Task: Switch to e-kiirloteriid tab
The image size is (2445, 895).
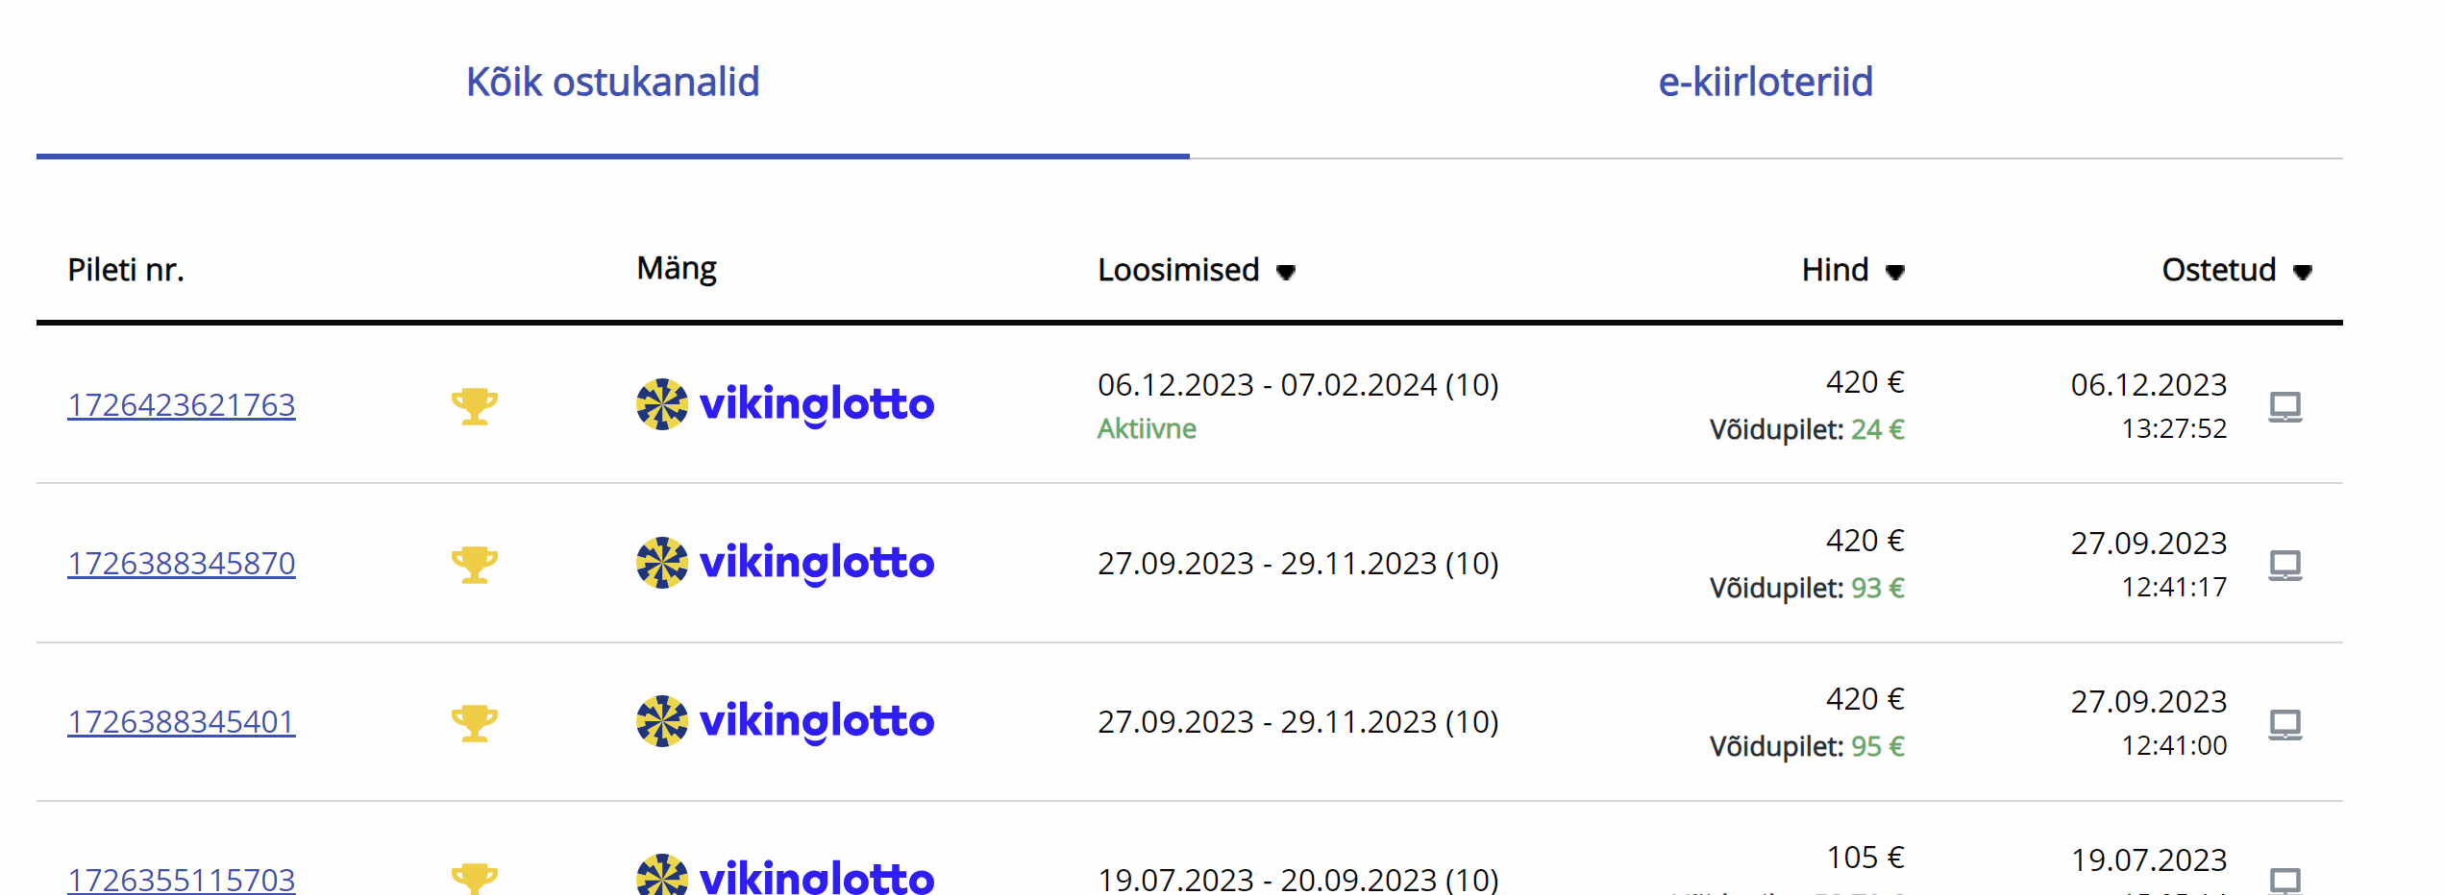Action: 1766,82
